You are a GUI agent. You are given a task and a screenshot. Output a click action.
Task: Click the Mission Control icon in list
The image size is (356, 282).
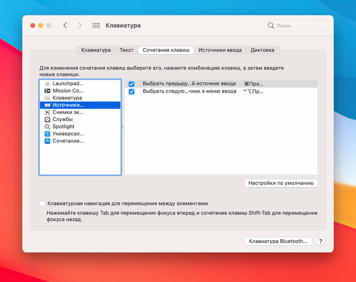[x=47, y=91]
